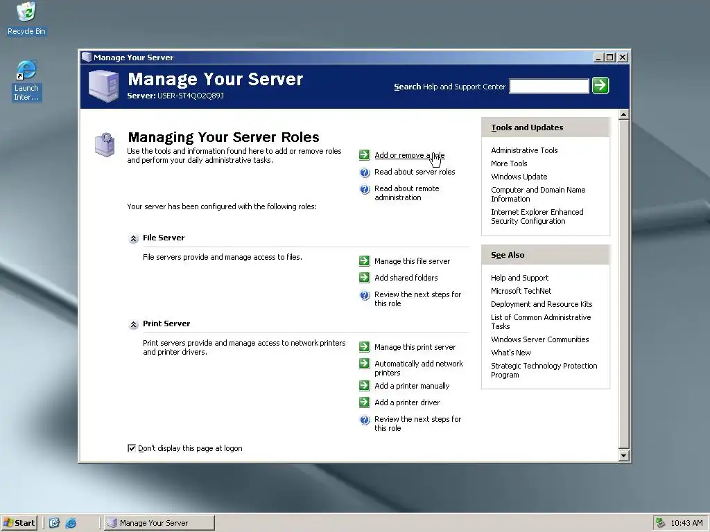Open Read about remote administration
The height and width of the screenshot is (532, 710).
(x=406, y=193)
